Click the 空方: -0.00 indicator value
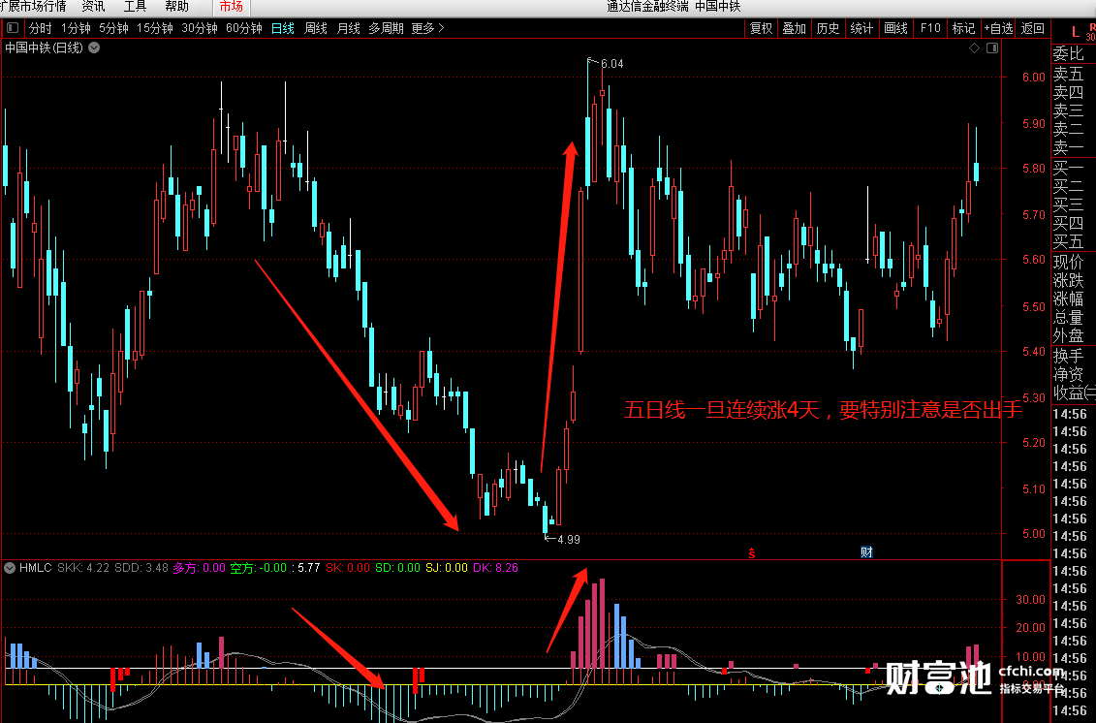Image resolution: width=1096 pixels, height=723 pixels. point(259,568)
